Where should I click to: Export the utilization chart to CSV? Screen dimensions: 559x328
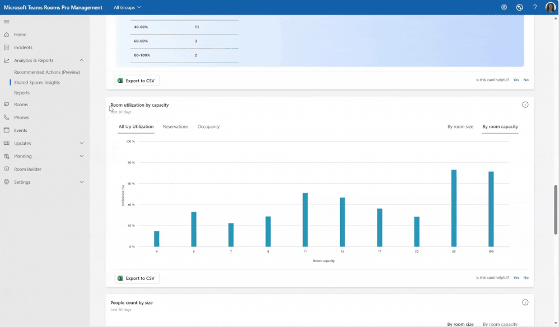point(137,278)
